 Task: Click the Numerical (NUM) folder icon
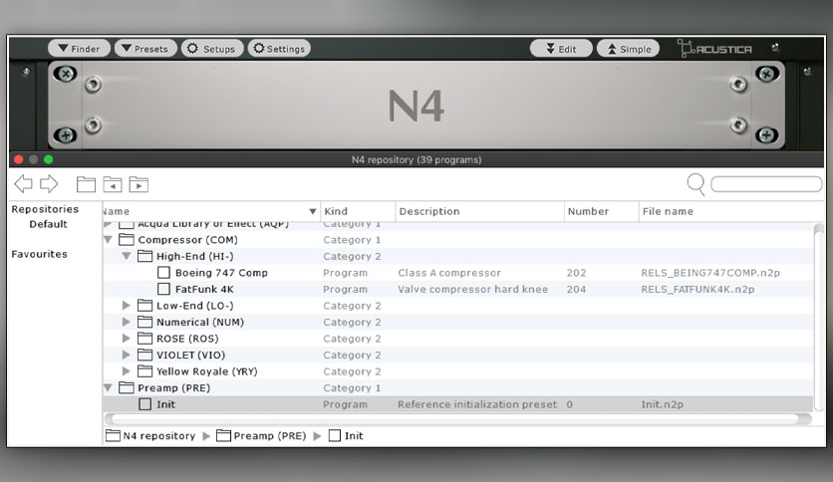(x=144, y=322)
